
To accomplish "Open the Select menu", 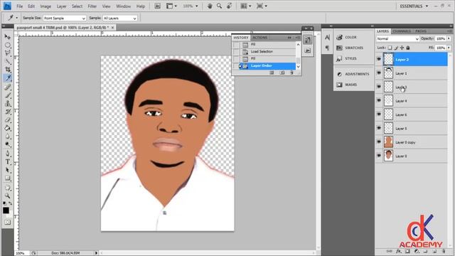I will (77, 6).
